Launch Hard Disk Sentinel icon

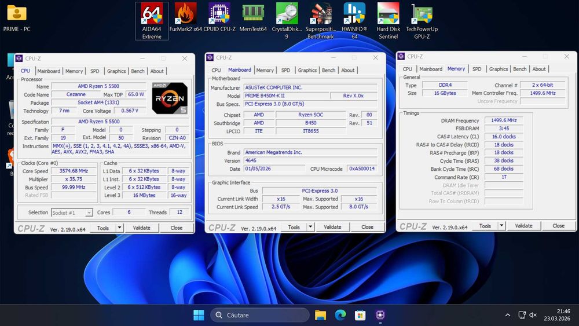[x=388, y=21]
